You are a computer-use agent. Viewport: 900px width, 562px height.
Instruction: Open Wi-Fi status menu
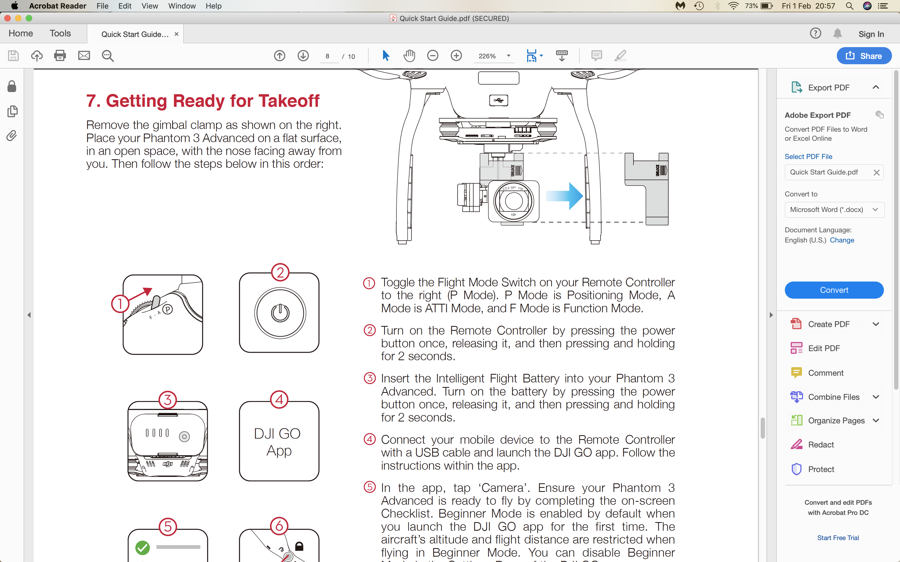pyautogui.click(x=733, y=6)
